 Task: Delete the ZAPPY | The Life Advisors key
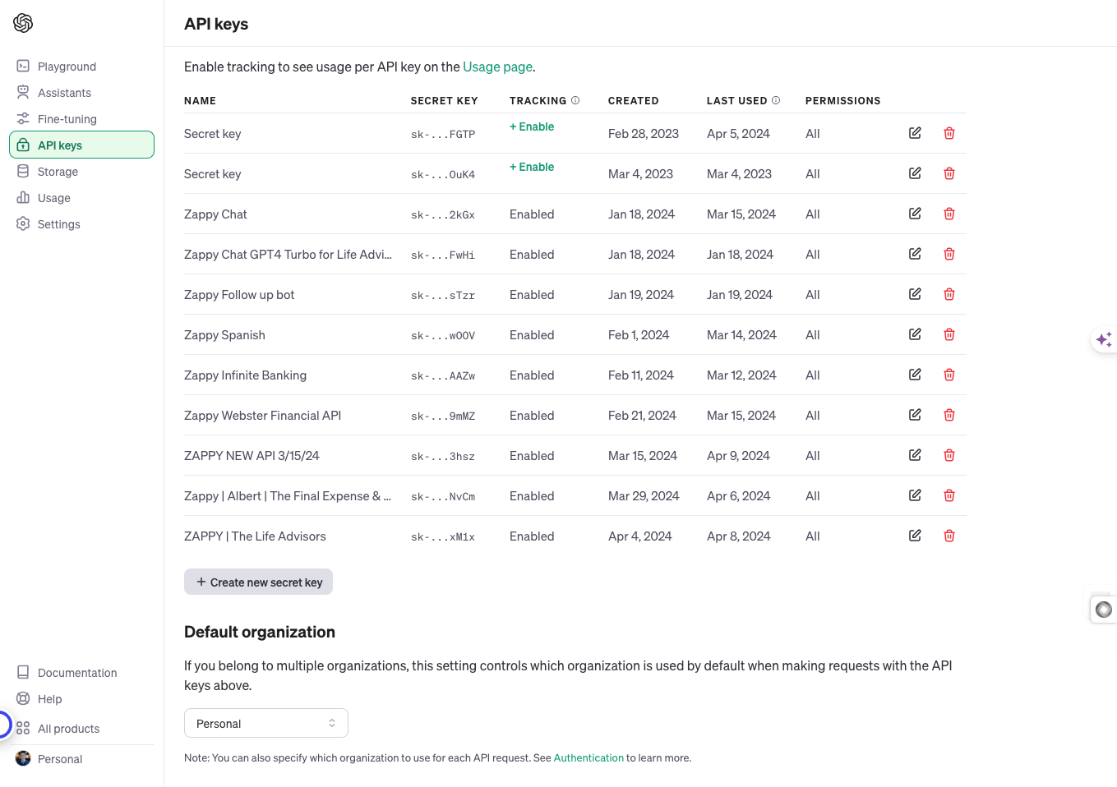[x=949, y=536]
